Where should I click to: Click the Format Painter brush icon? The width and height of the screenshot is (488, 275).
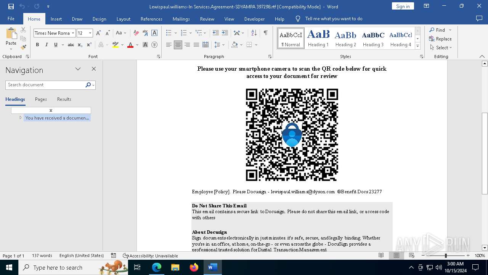click(x=23, y=47)
